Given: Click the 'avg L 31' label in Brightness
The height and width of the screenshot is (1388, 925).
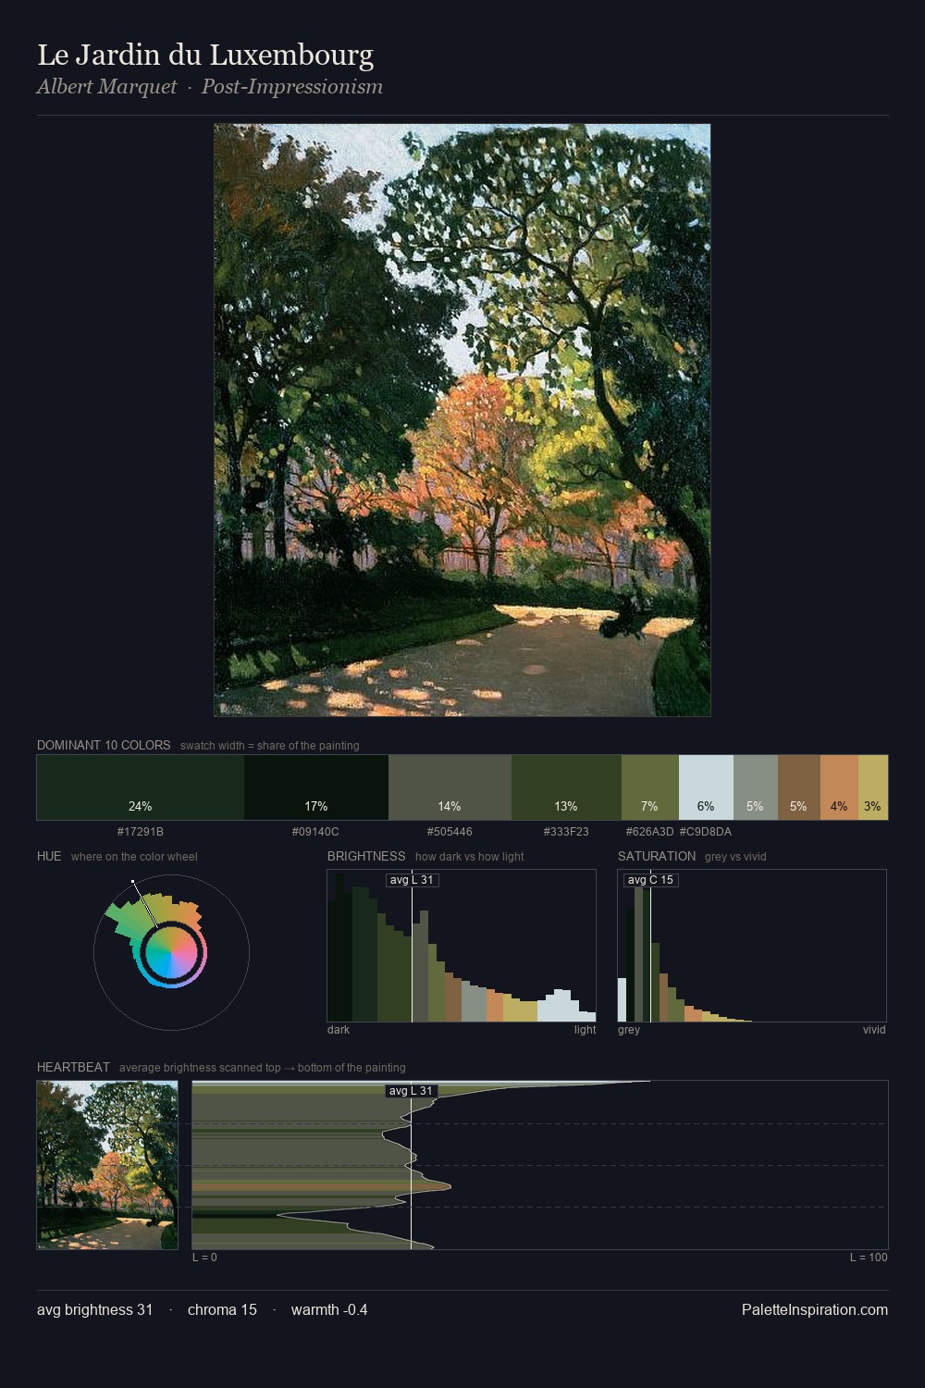Looking at the screenshot, I should [412, 880].
